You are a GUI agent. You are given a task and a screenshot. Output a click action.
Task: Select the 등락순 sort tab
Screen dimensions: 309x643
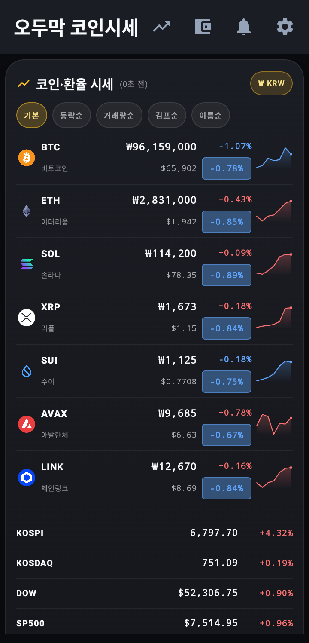tap(72, 115)
